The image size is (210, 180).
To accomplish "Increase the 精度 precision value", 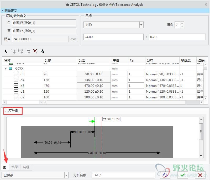I will click(x=182, y=23).
